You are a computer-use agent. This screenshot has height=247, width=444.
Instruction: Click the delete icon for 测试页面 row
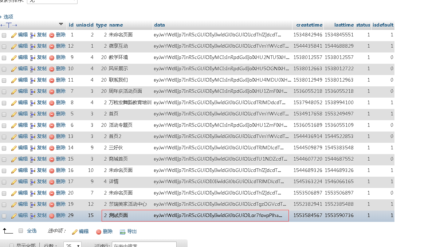tap(52, 216)
